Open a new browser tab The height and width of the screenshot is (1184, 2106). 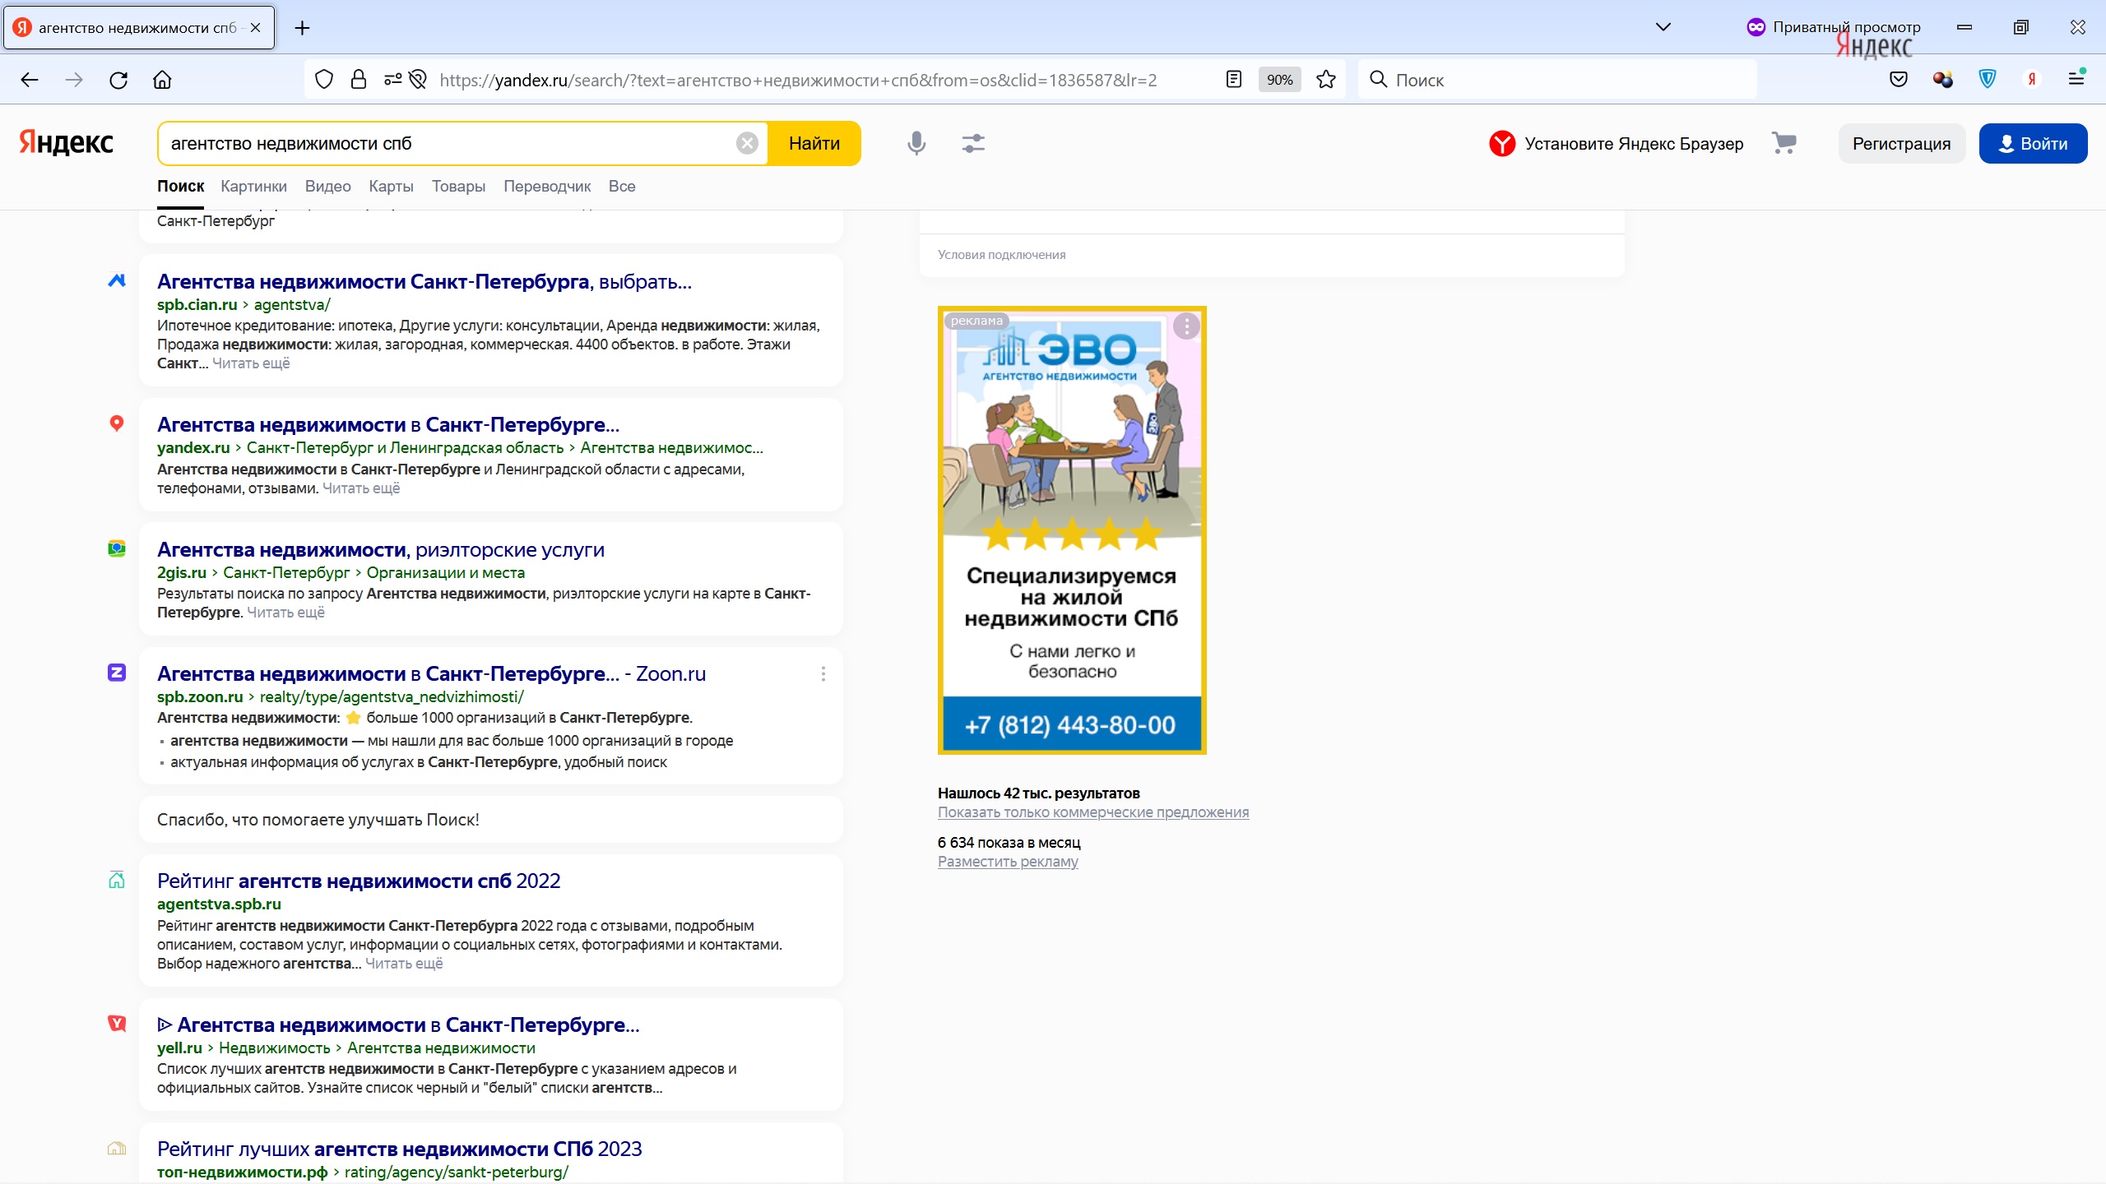(x=303, y=28)
